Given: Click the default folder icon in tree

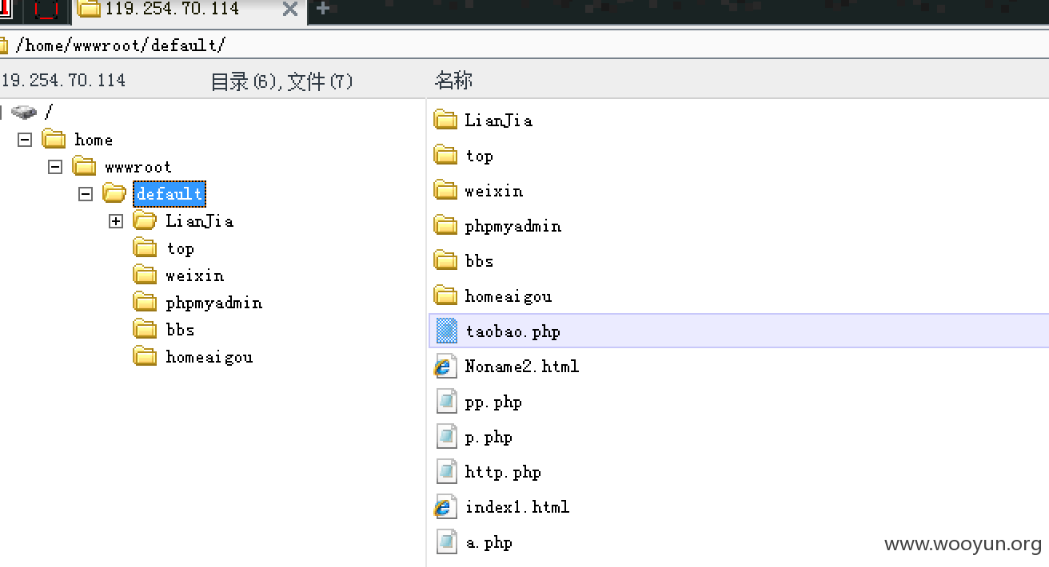Looking at the screenshot, I should tap(115, 194).
